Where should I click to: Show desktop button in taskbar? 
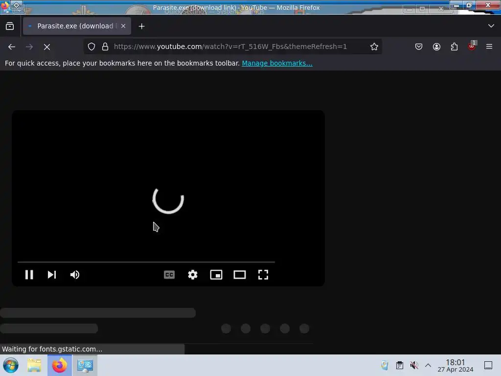(x=488, y=365)
